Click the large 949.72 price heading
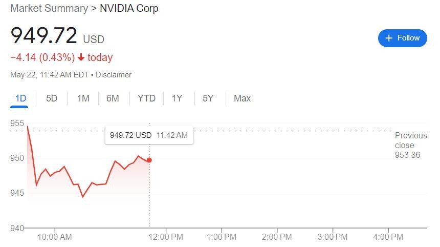440x247 pixels. tap(44, 35)
